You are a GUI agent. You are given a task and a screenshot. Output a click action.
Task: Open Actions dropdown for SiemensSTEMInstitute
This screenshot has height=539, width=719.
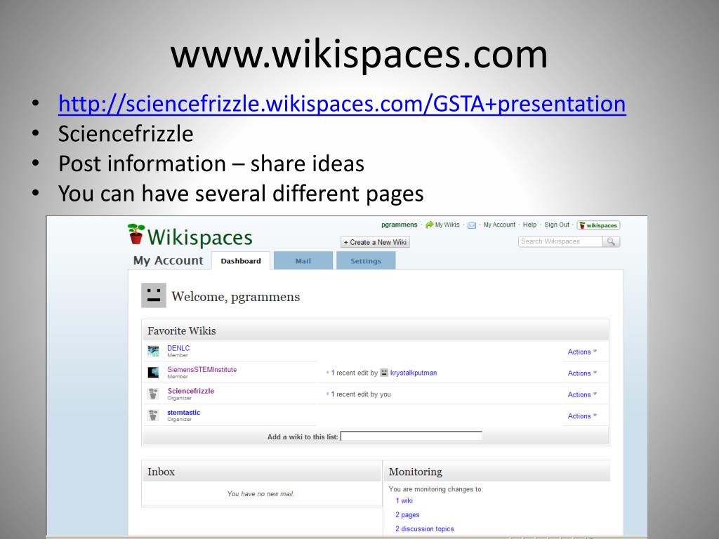(x=582, y=373)
